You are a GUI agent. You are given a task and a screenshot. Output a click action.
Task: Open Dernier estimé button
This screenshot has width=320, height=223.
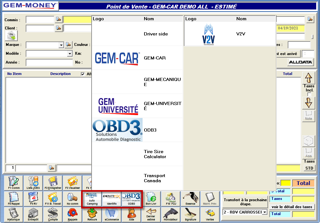[151, 214]
